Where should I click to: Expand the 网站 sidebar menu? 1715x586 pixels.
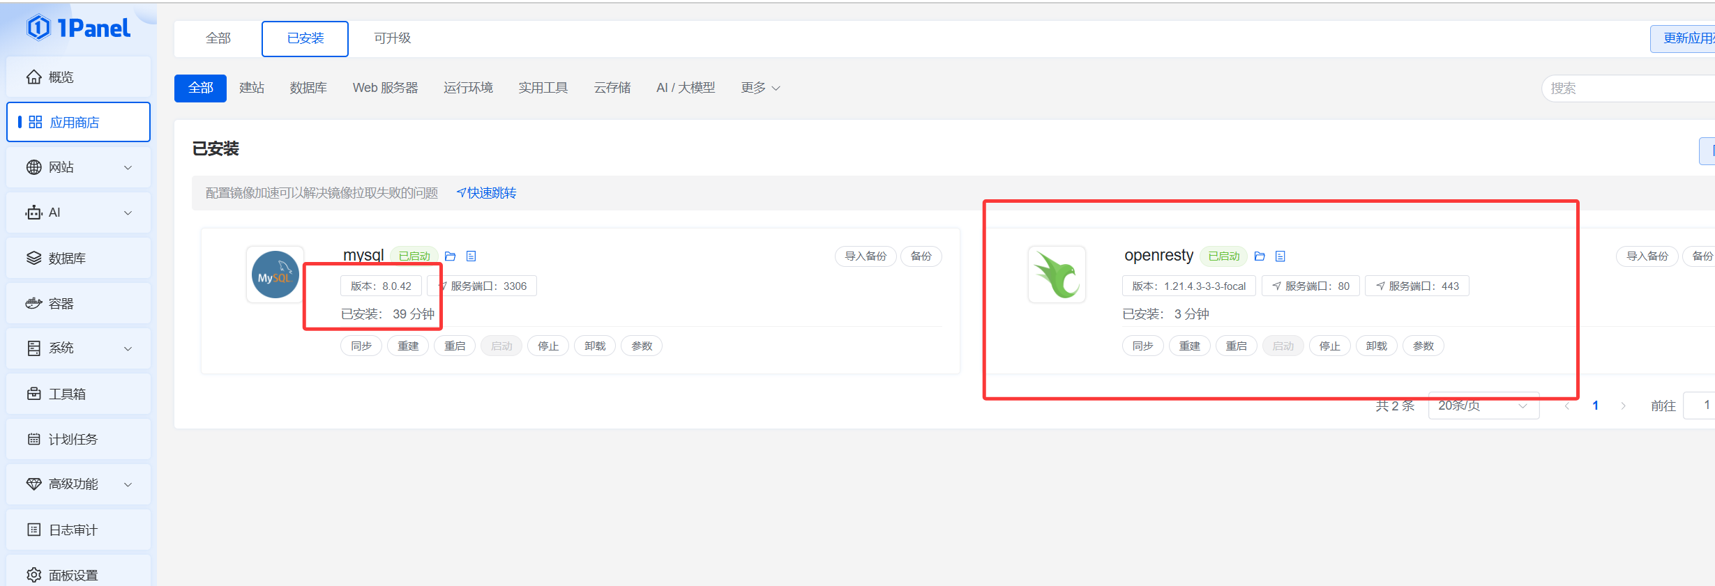click(x=78, y=167)
